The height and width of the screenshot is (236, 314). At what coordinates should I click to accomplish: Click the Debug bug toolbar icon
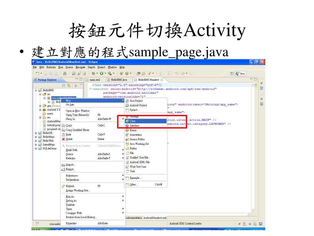point(93,73)
